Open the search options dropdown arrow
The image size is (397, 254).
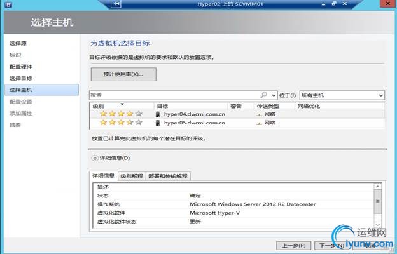(274, 95)
